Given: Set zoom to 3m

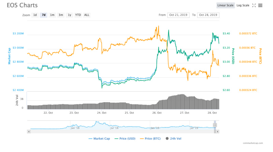Looking at the screenshot, I should tap(61, 15).
